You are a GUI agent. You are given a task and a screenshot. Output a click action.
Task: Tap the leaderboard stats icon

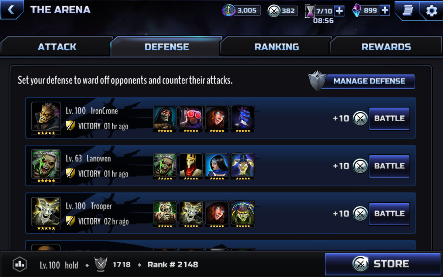click(x=20, y=264)
